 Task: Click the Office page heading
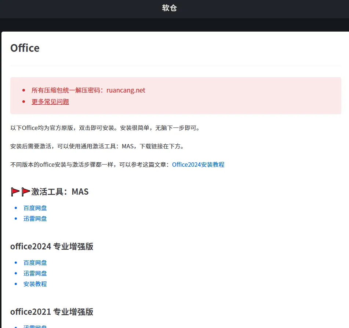click(x=25, y=48)
